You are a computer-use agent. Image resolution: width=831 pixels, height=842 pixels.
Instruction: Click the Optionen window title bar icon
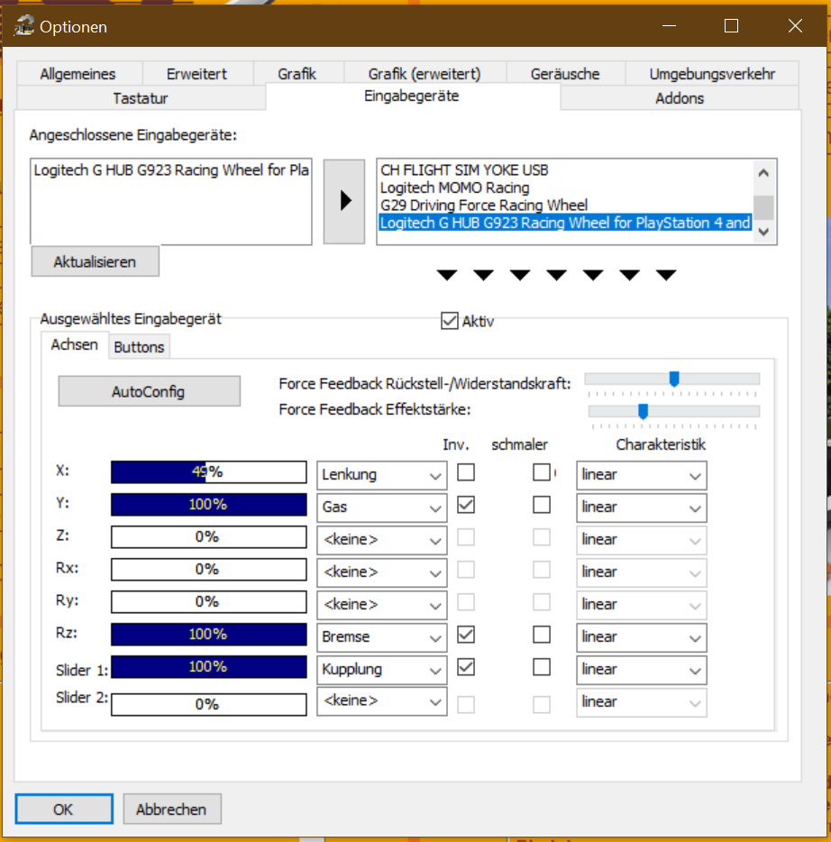point(23,26)
